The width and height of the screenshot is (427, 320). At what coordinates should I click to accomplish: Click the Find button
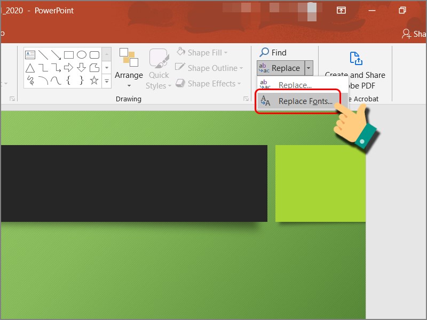273,52
